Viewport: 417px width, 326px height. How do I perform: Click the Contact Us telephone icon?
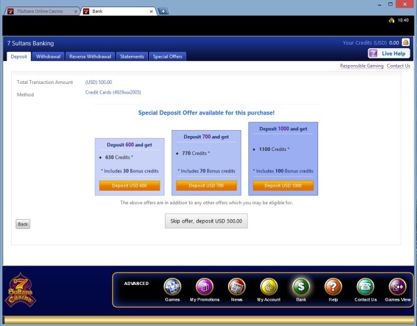(x=366, y=287)
